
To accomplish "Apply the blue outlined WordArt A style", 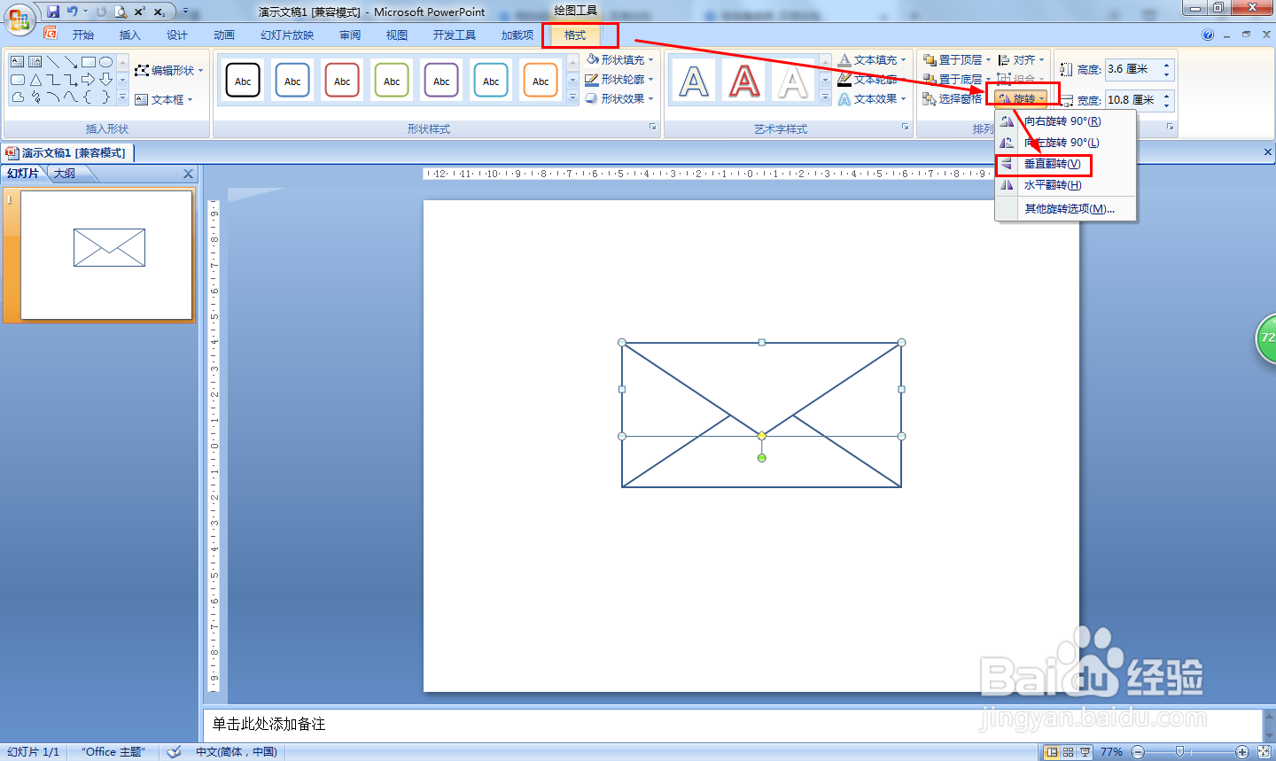I will pos(694,82).
